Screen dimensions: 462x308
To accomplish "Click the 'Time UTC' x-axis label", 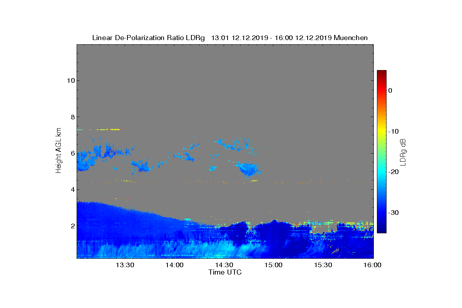I will pos(225,272).
